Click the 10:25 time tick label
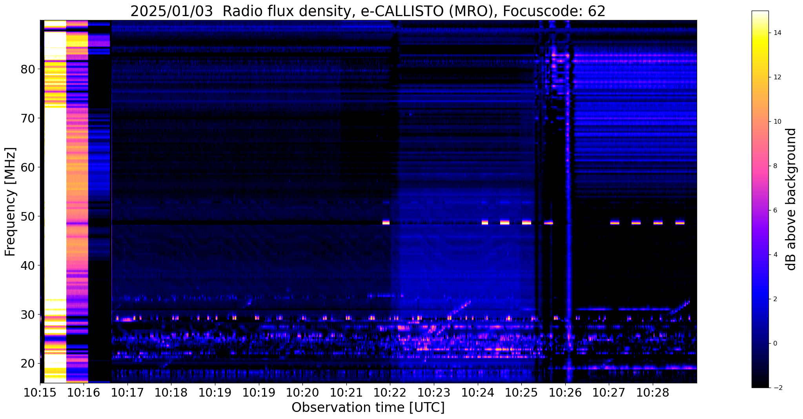803x419 pixels. point(521,393)
